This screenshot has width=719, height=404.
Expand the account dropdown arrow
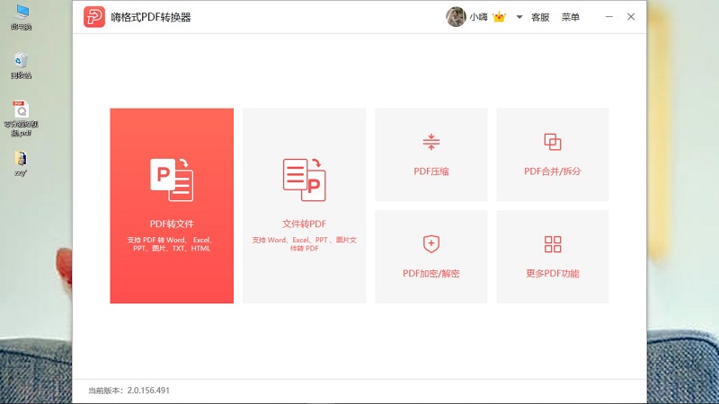519,17
